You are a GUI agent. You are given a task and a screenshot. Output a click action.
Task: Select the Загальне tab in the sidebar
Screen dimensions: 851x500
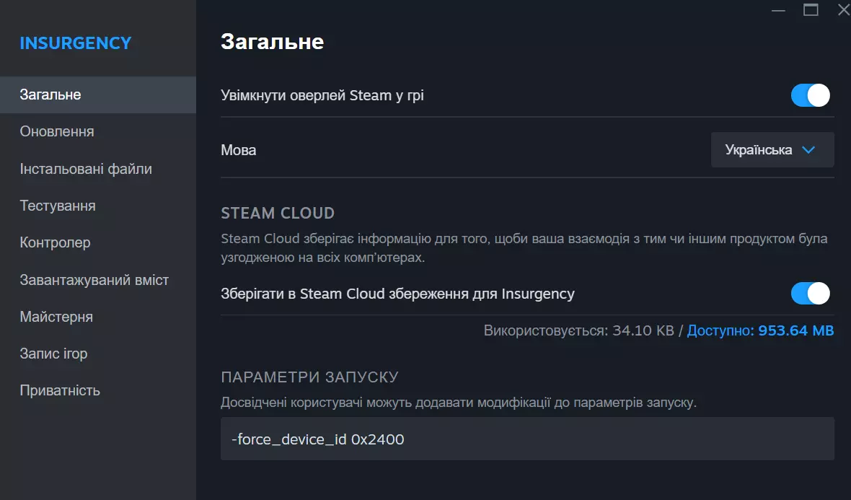pos(50,95)
